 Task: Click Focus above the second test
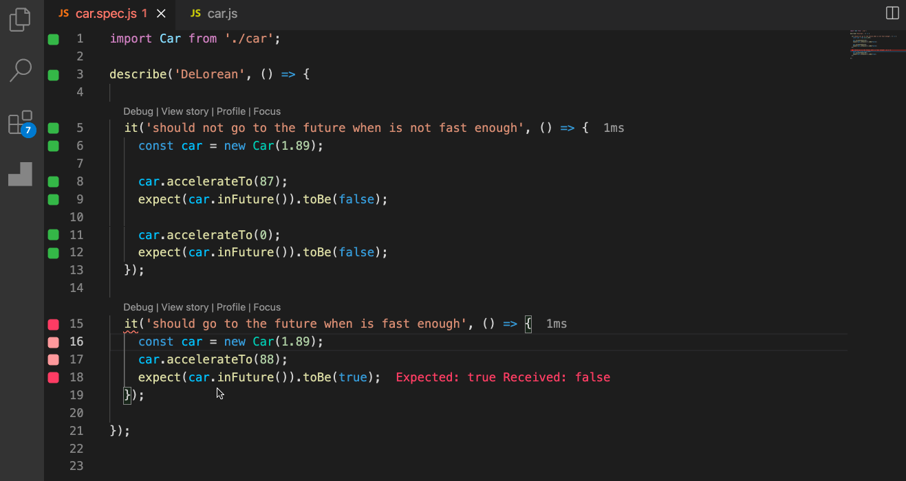(x=267, y=307)
